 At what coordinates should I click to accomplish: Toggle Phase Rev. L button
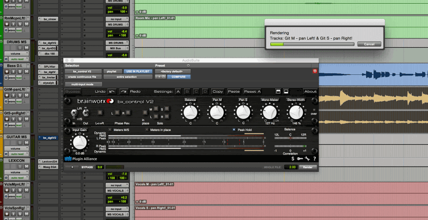pyautogui.click(x=117, y=112)
